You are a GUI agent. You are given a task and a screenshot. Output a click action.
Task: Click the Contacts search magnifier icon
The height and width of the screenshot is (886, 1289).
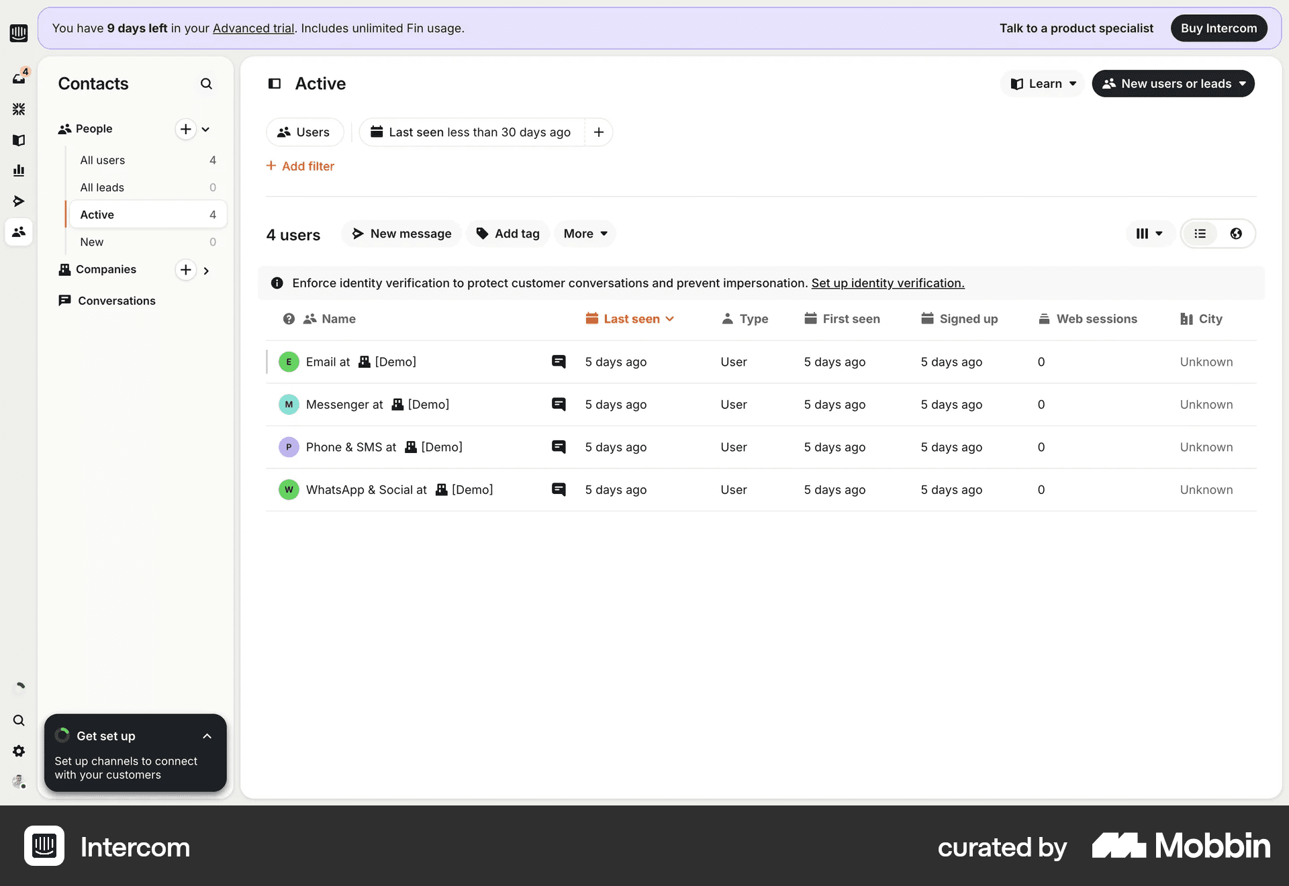(206, 84)
